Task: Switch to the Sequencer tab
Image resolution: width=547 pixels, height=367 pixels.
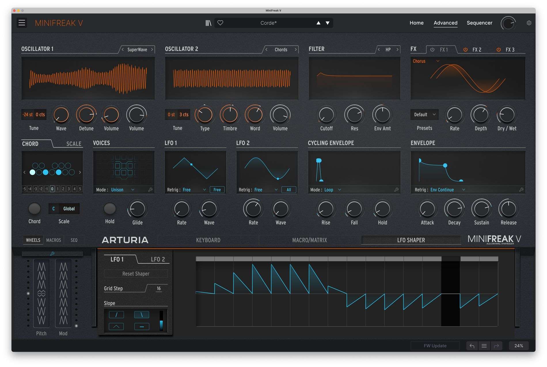Action: point(479,23)
